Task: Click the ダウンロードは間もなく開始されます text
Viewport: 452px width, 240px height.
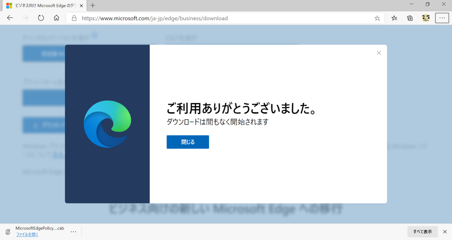Action: coord(217,122)
